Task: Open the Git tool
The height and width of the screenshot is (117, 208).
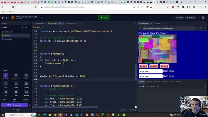Action: pyautogui.click(x=6, y=93)
